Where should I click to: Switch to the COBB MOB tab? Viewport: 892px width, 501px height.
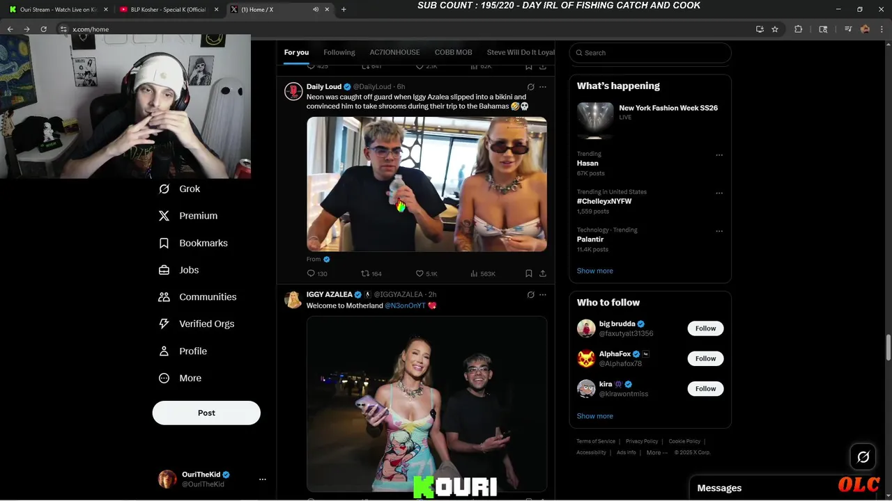coord(454,52)
